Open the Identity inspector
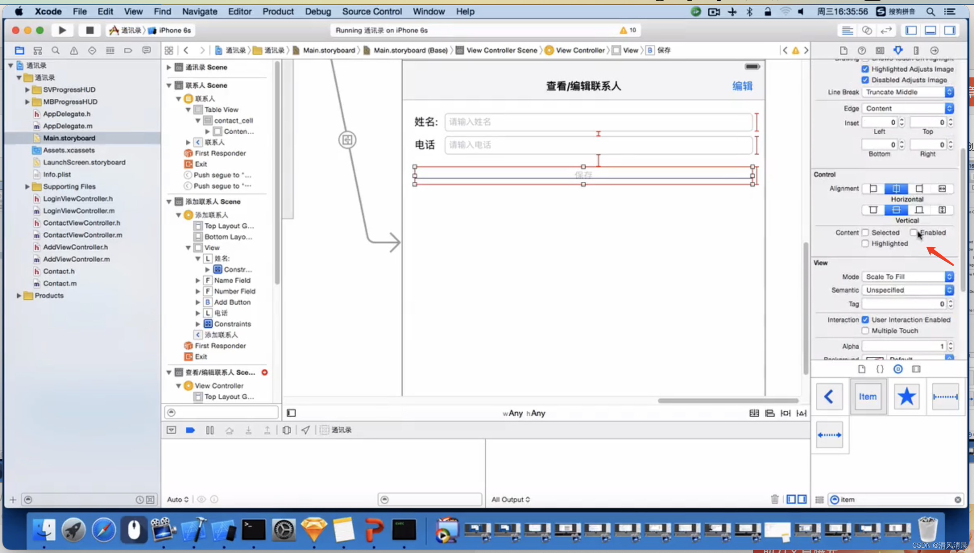Screen dimensions: 974x553 880,50
